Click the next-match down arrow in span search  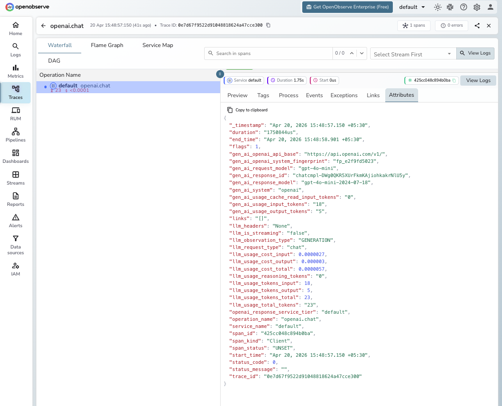362,53
